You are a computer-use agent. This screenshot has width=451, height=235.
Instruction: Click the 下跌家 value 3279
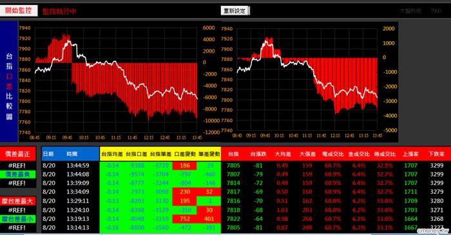click(x=437, y=192)
